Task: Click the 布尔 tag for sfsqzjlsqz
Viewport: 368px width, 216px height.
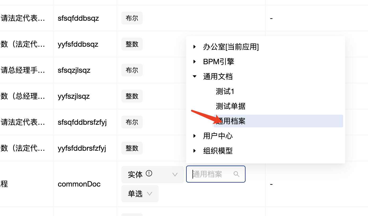Action: [x=132, y=70]
